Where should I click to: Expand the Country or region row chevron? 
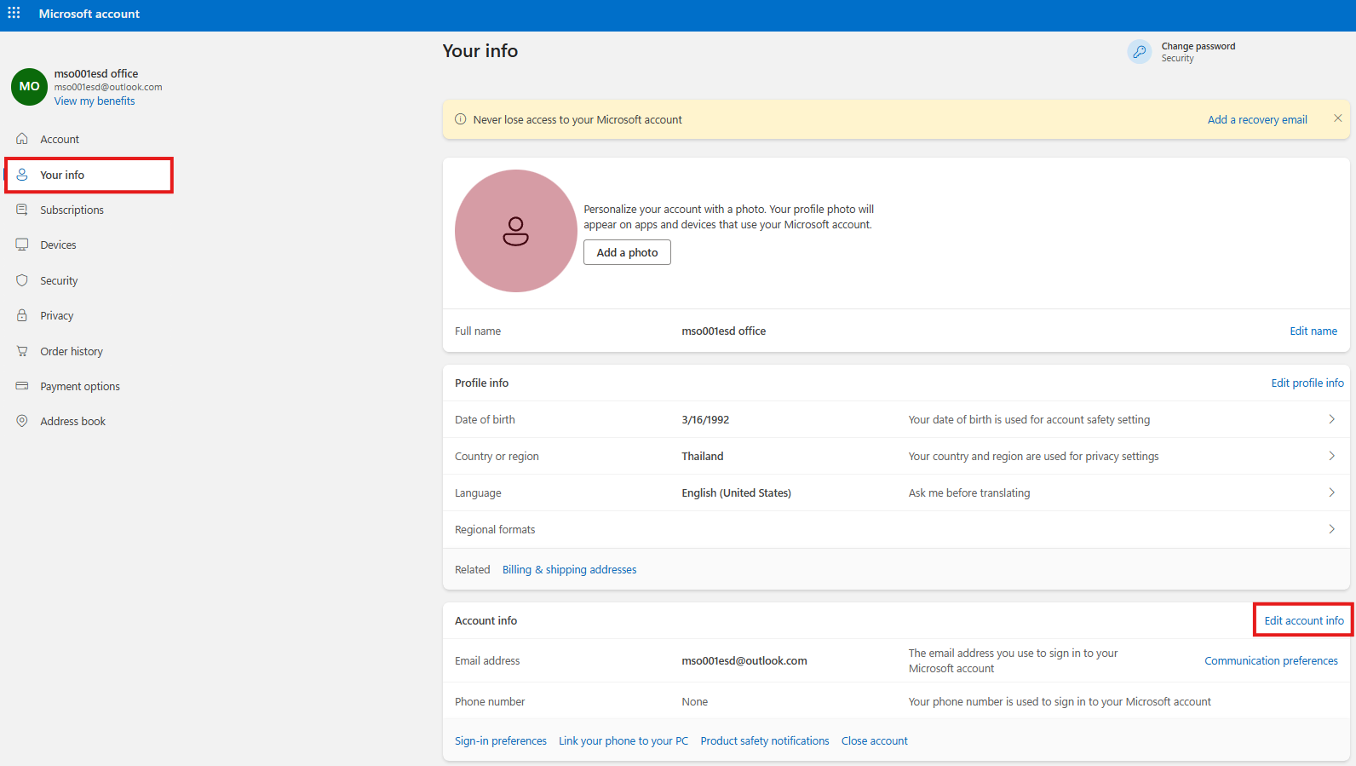point(1331,456)
